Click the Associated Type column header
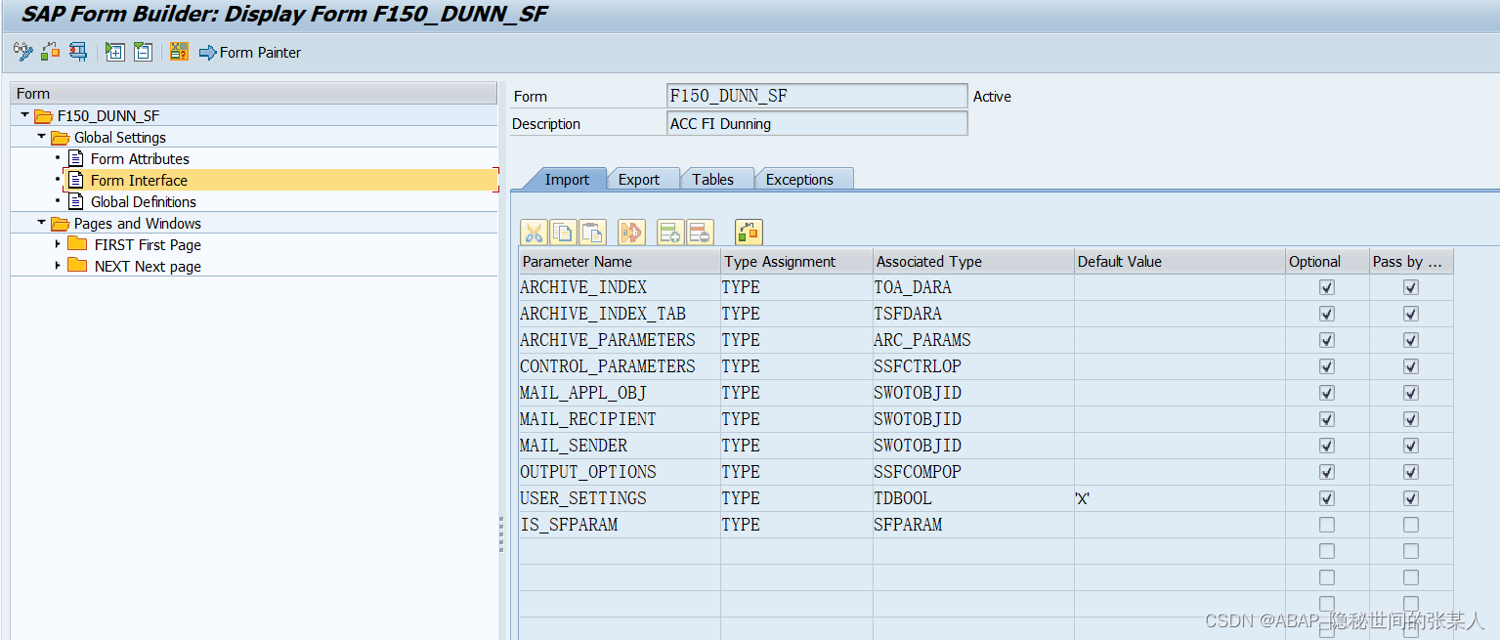Viewport: 1500px width, 640px height. (x=973, y=261)
